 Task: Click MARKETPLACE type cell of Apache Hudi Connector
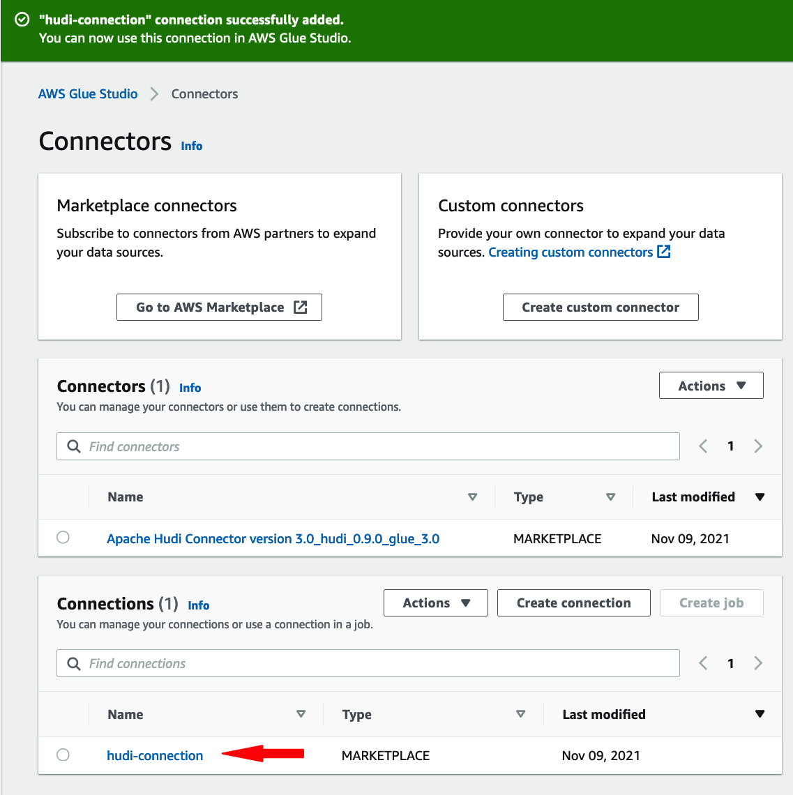(x=557, y=538)
